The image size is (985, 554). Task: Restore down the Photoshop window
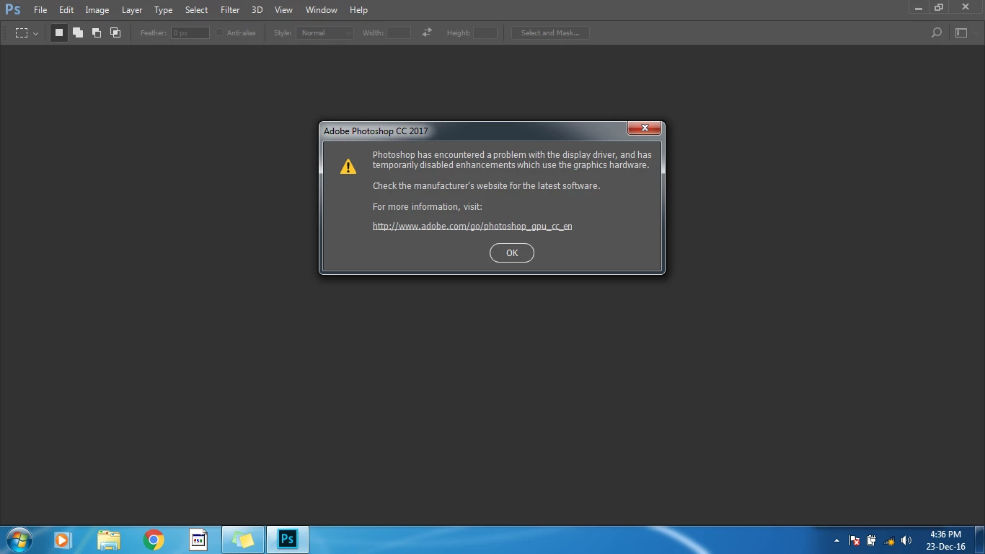(x=939, y=7)
